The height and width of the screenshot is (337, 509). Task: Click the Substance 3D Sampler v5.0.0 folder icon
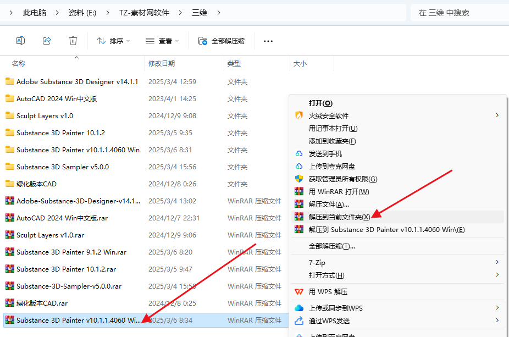pos(10,167)
